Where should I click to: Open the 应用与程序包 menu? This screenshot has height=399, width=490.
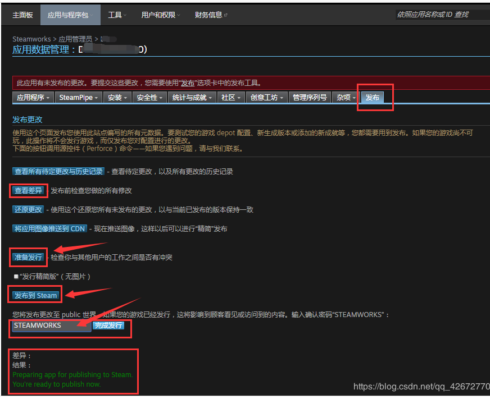(x=70, y=15)
